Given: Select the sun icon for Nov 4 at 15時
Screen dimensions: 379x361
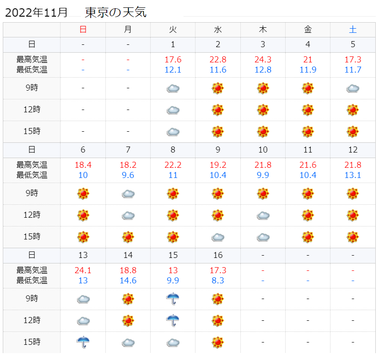Looking at the screenshot, I should click(308, 132).
